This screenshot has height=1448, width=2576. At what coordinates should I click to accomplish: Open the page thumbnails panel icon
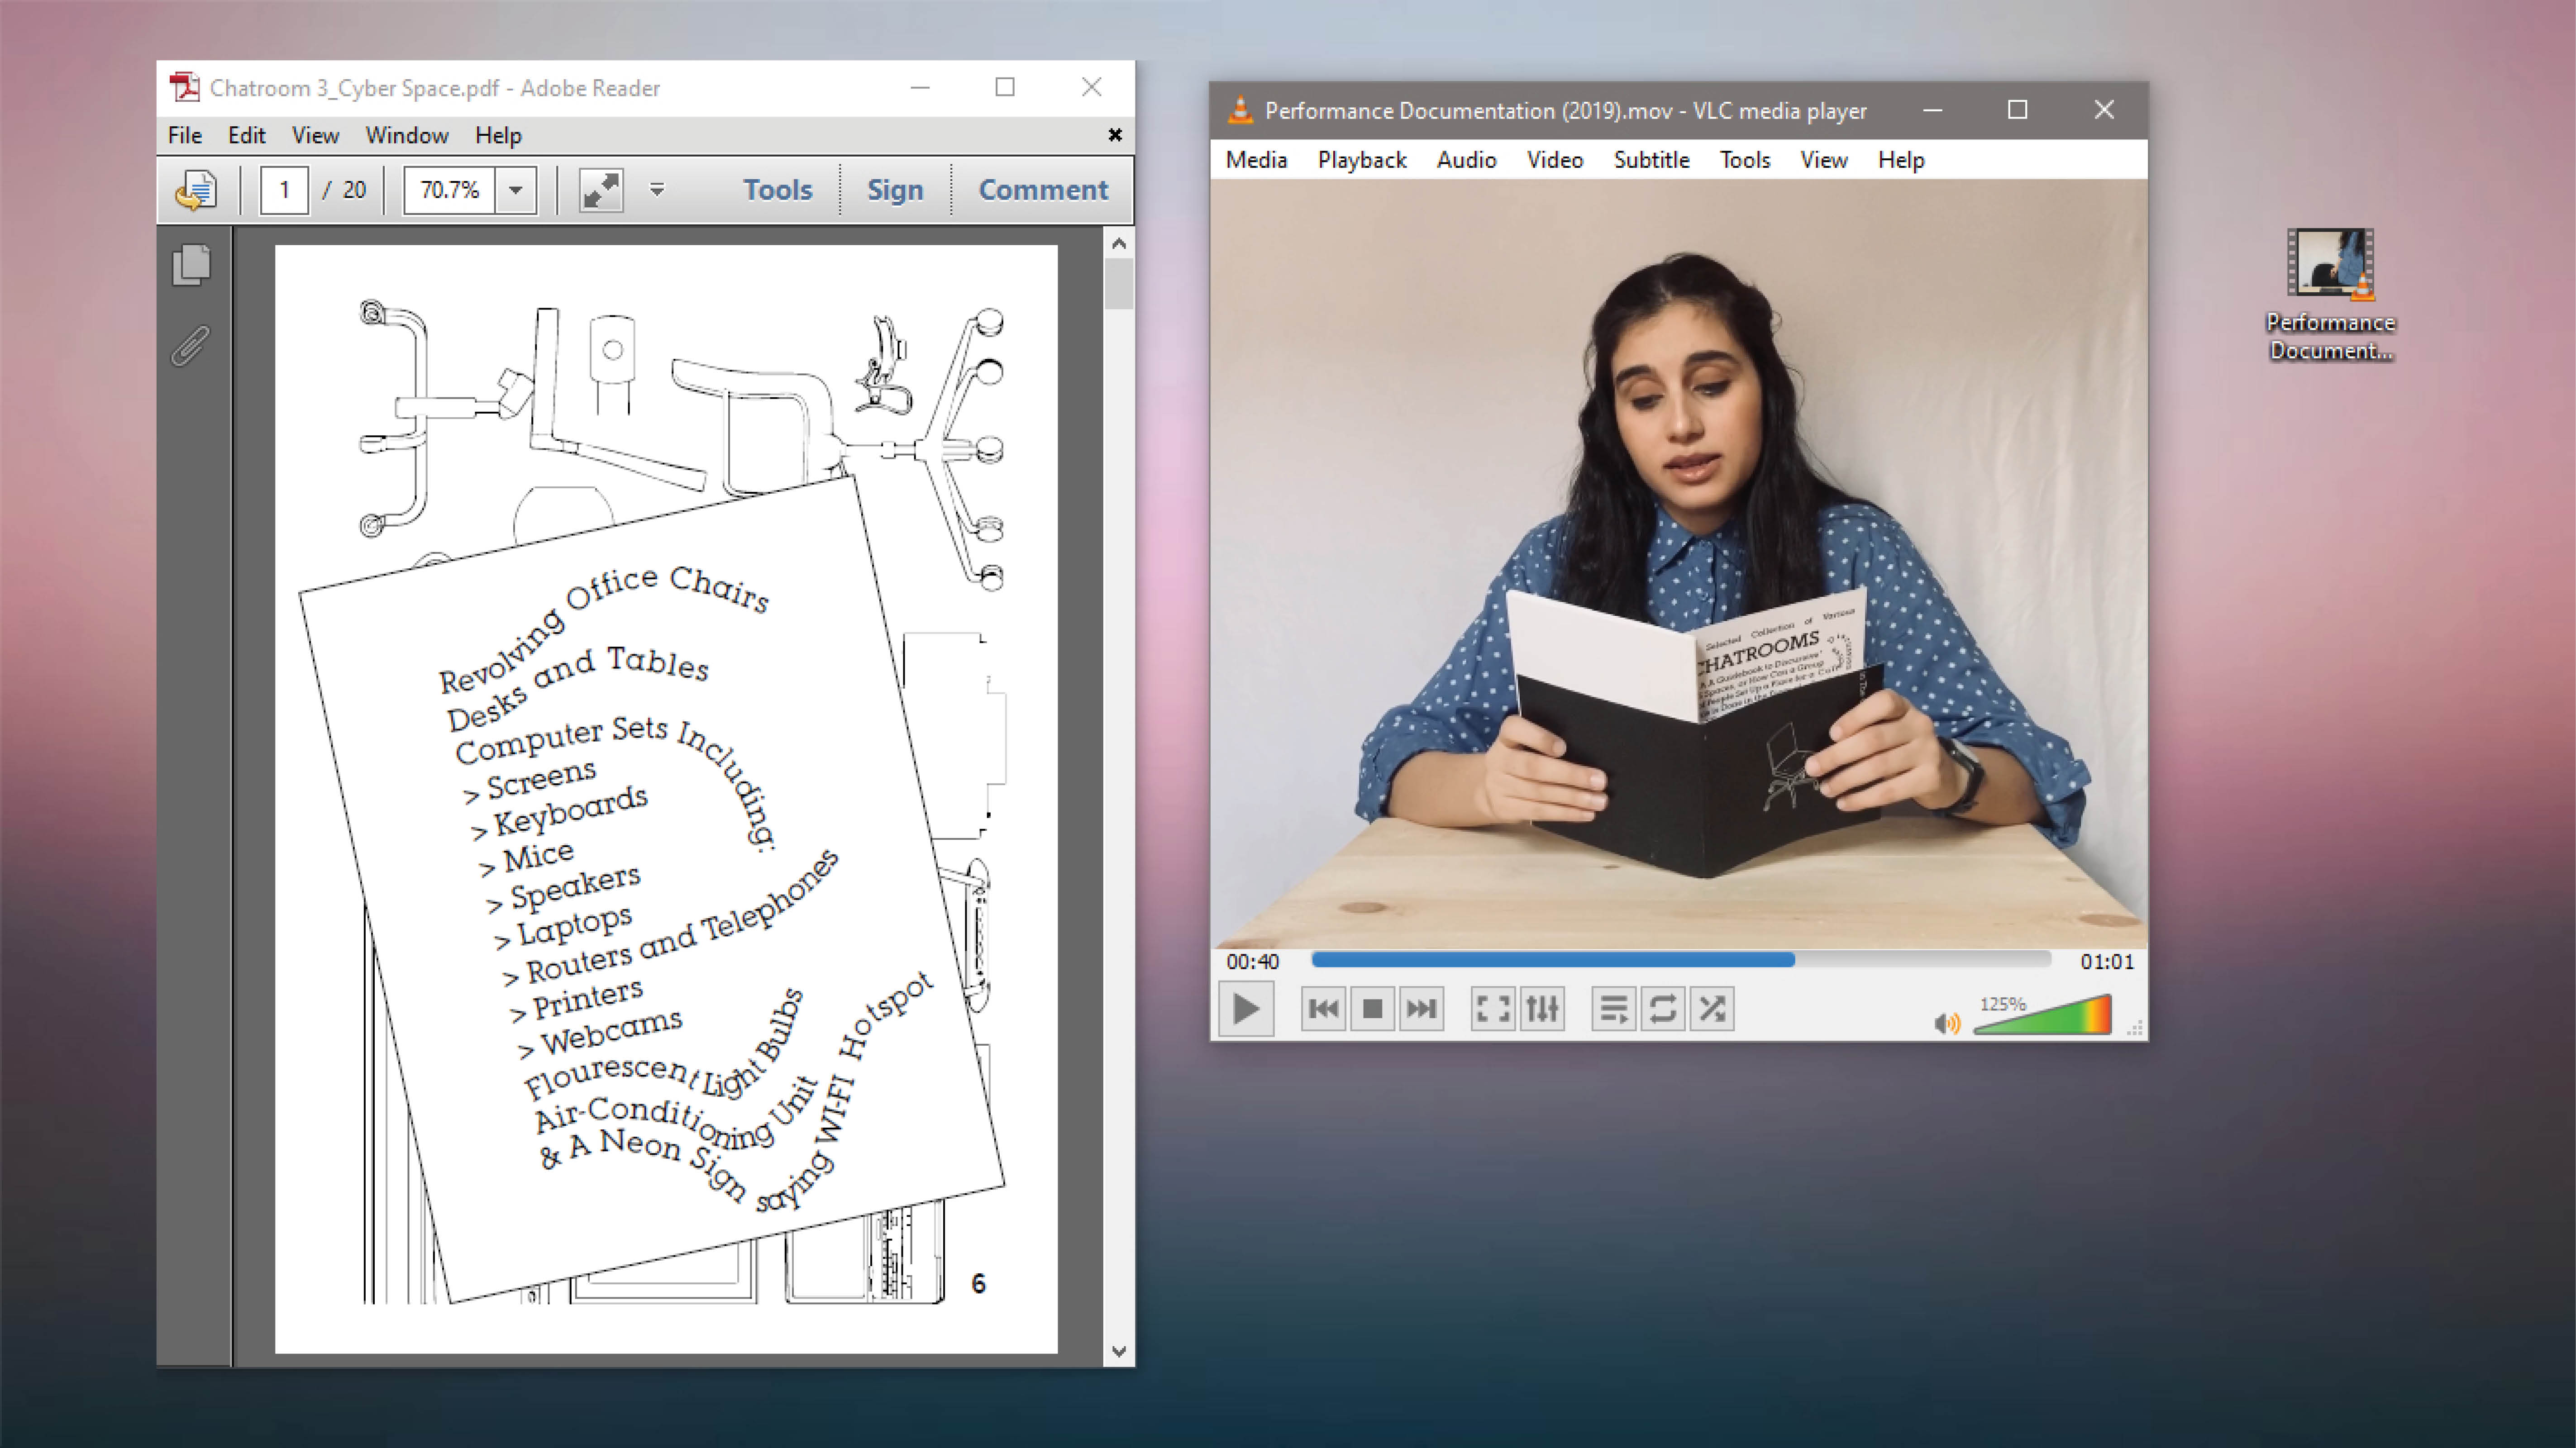tap(191, 265)
